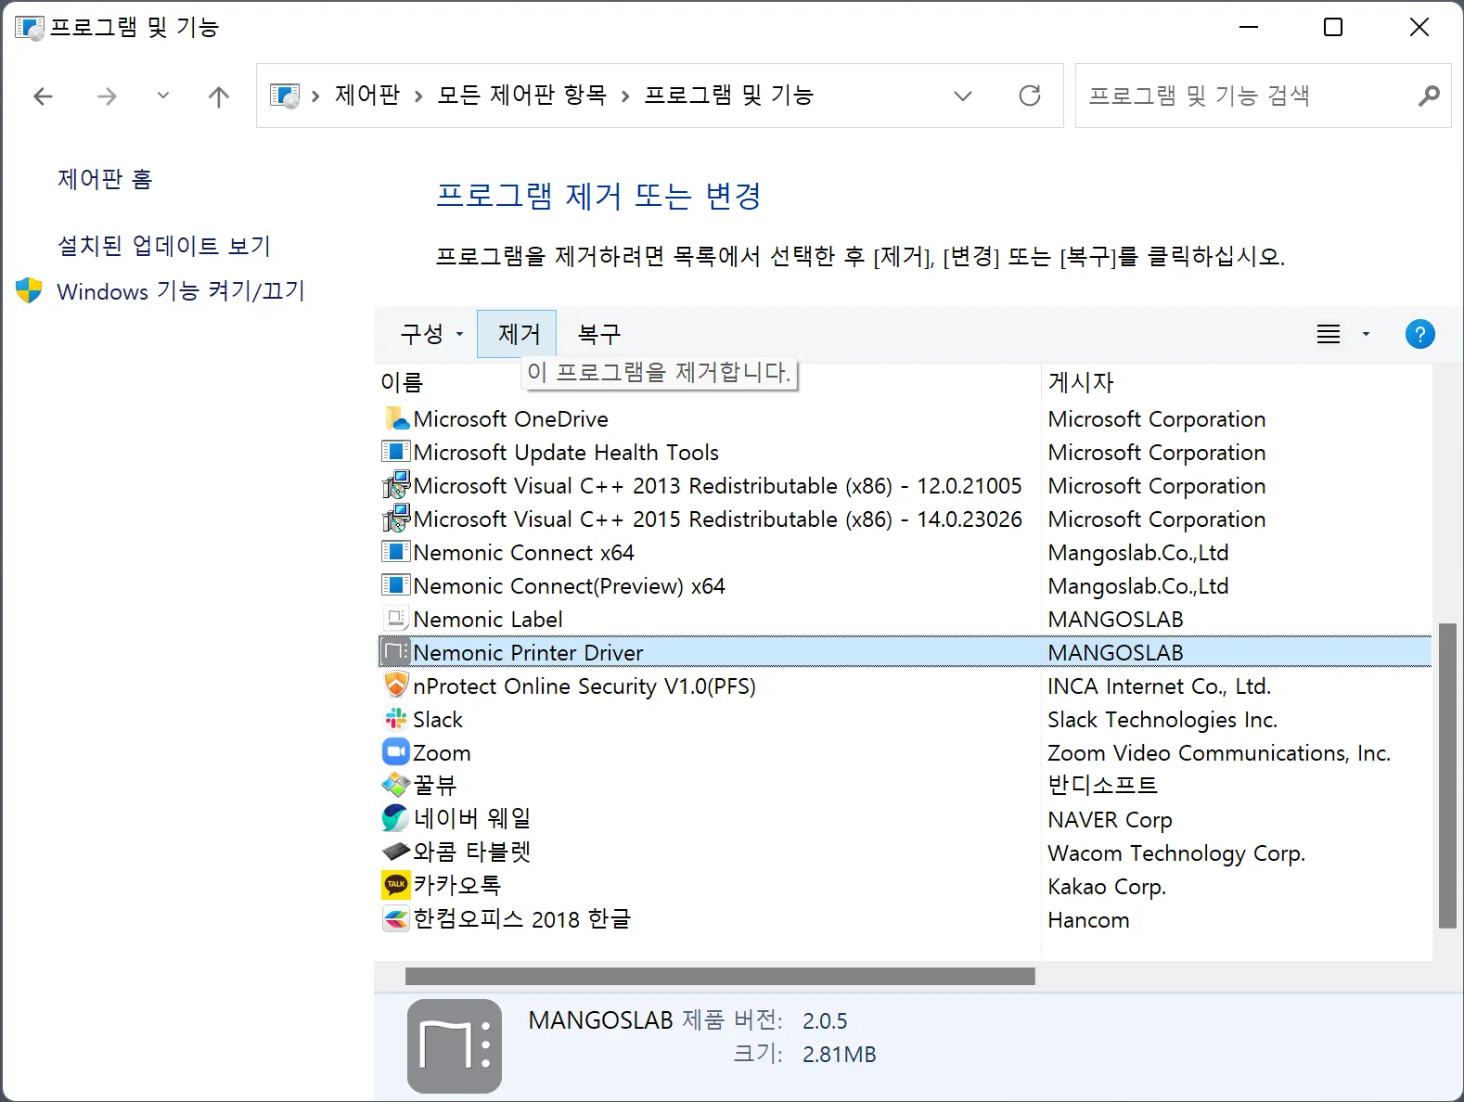The image size is (1464, 1102).
Task: Expand the breadcrumb arrow after 모든 제어판 항목
Action: click(625, 96)
